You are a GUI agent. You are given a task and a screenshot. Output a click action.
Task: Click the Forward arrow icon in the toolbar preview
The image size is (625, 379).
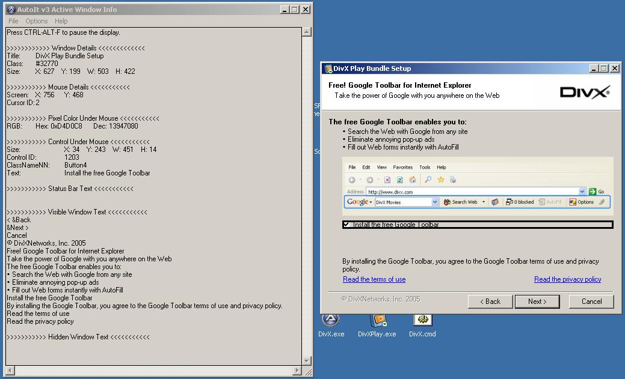click(369, 180)
